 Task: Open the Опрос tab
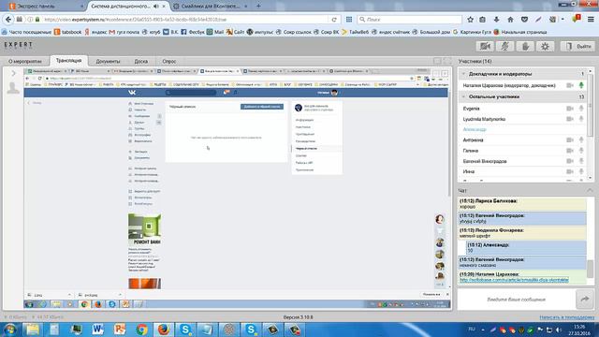168,61
